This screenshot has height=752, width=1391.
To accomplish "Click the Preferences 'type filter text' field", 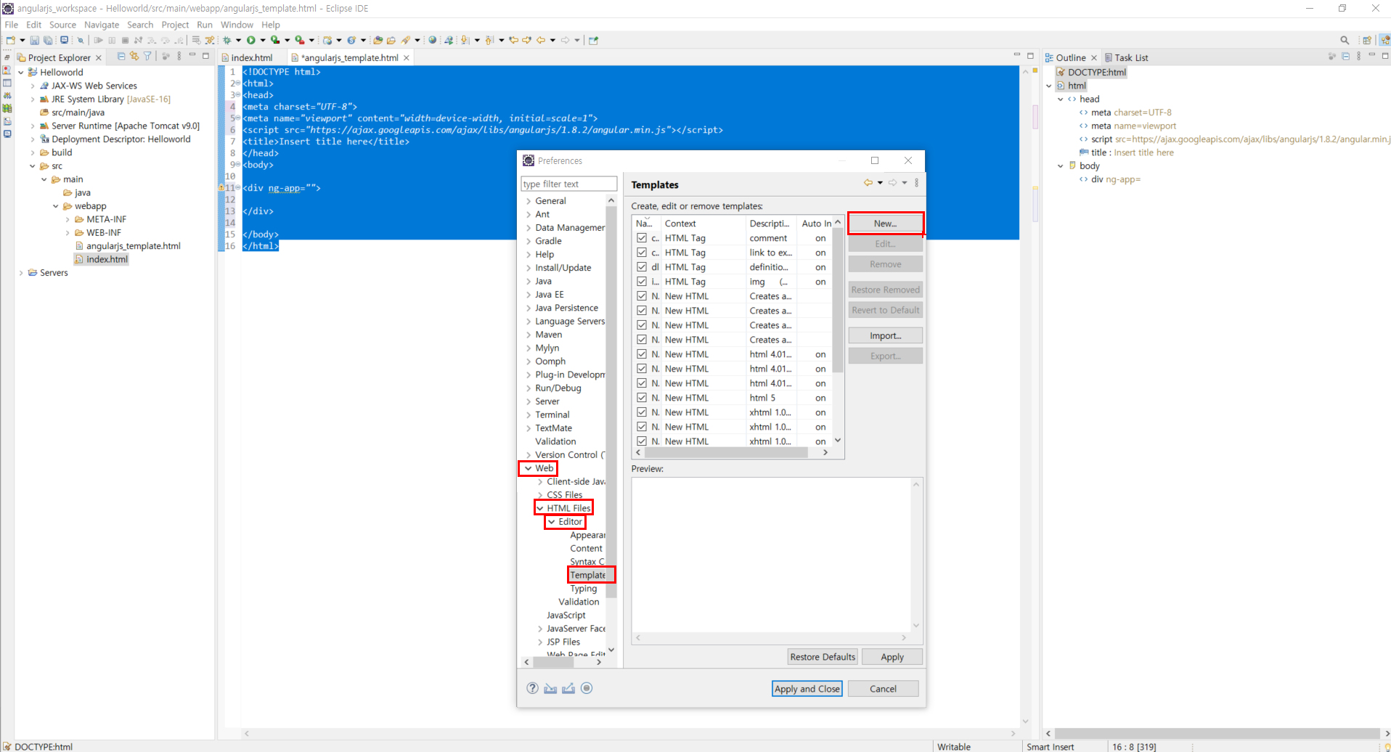I will pos(569,184).
